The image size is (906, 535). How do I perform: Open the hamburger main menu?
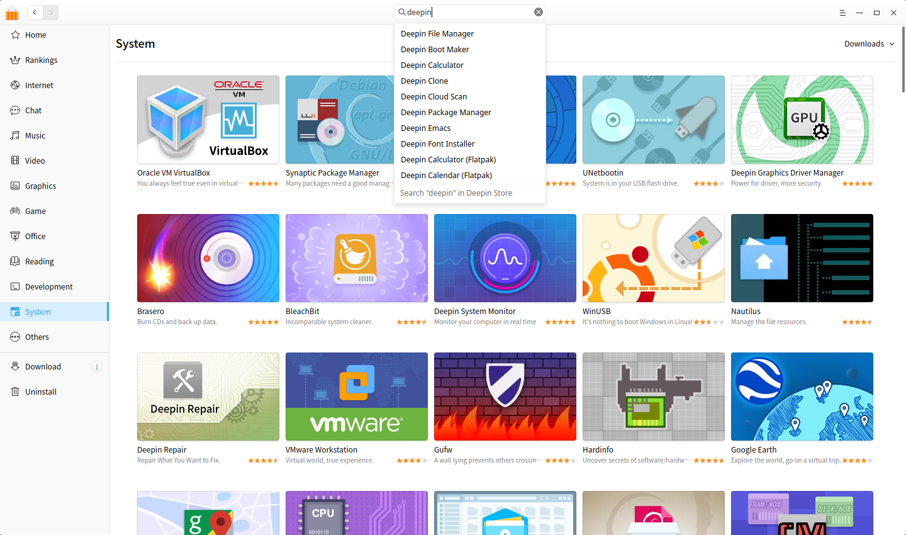tap(842, 13)
